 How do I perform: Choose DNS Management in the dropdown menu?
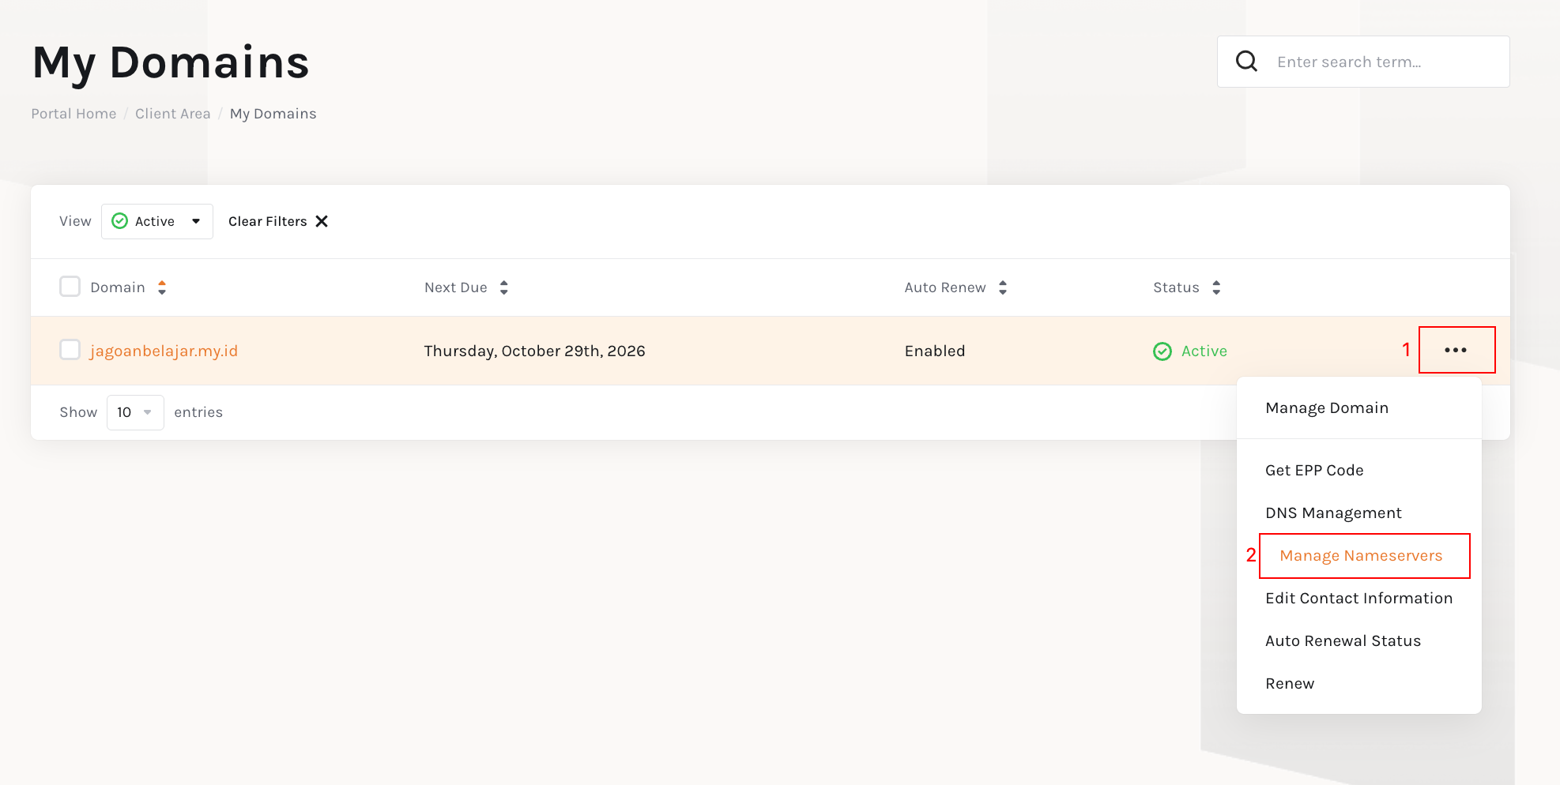(x=1333, y=513)
